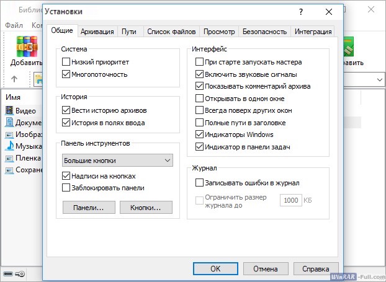This screenshot has height=282, width=386.
Task: Click the Имя column header
Action: click(13, 97)
